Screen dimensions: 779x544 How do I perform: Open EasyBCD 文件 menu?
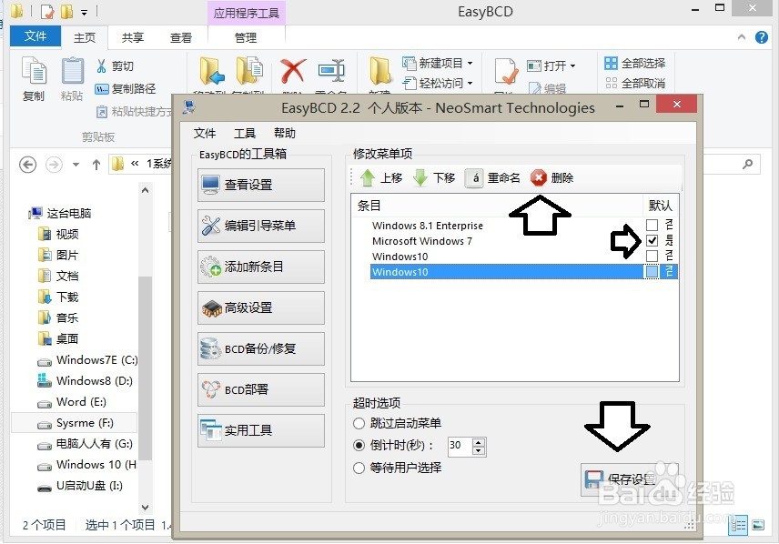pos(205,133)
